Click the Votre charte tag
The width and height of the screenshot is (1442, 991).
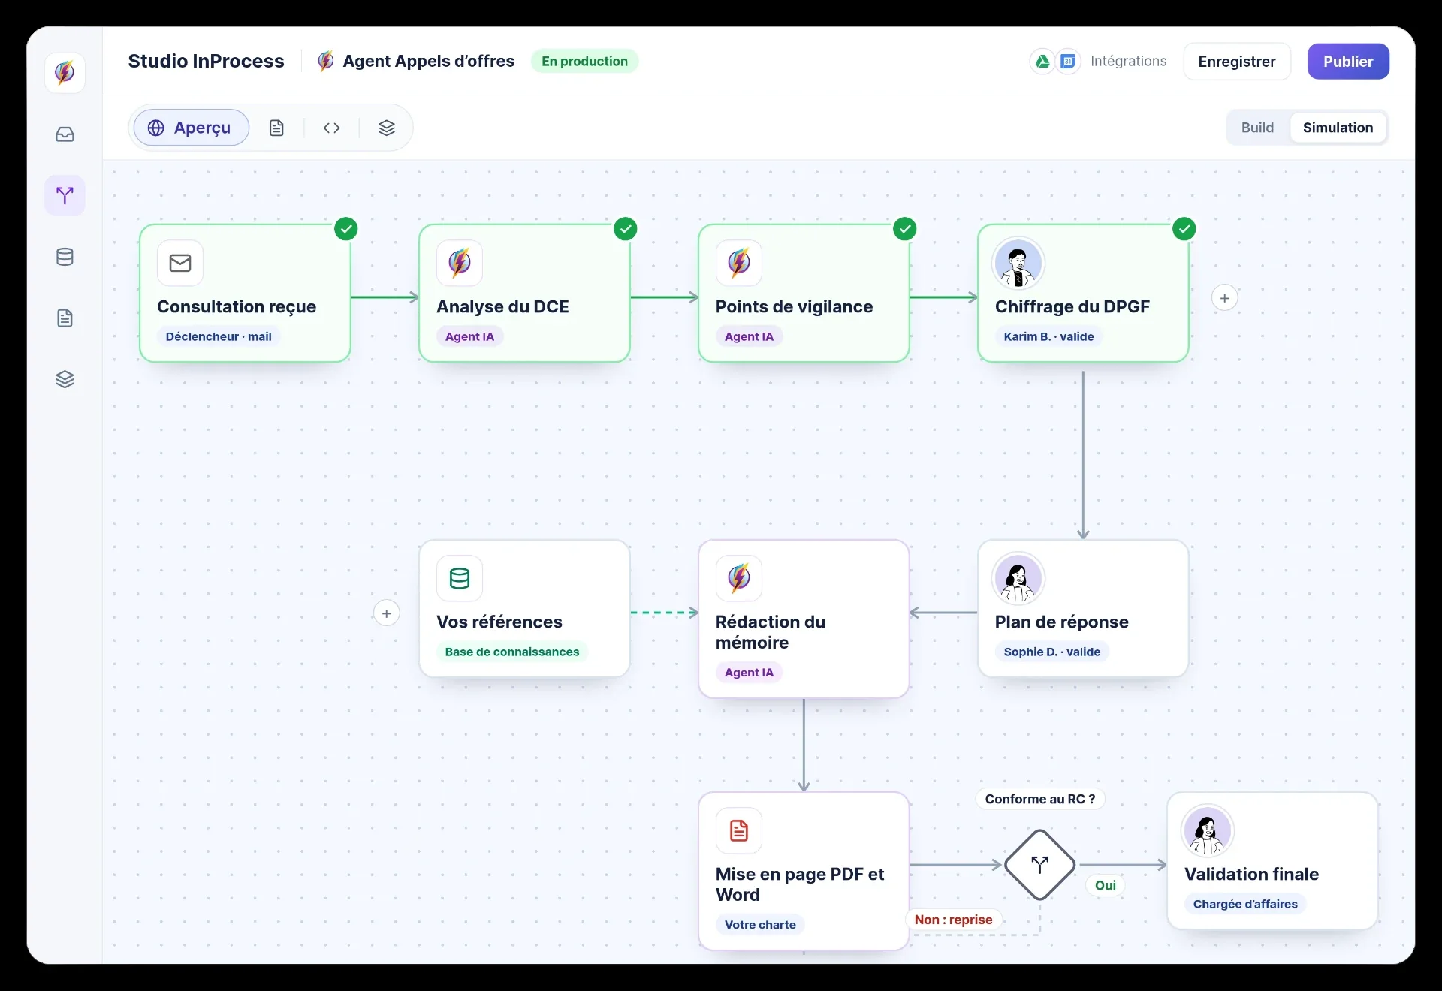tap(760, 925)
